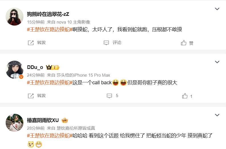This screenshot has width=226, height=149.
Task: Like the first post with thumbs-up
Action: [184, 43]
